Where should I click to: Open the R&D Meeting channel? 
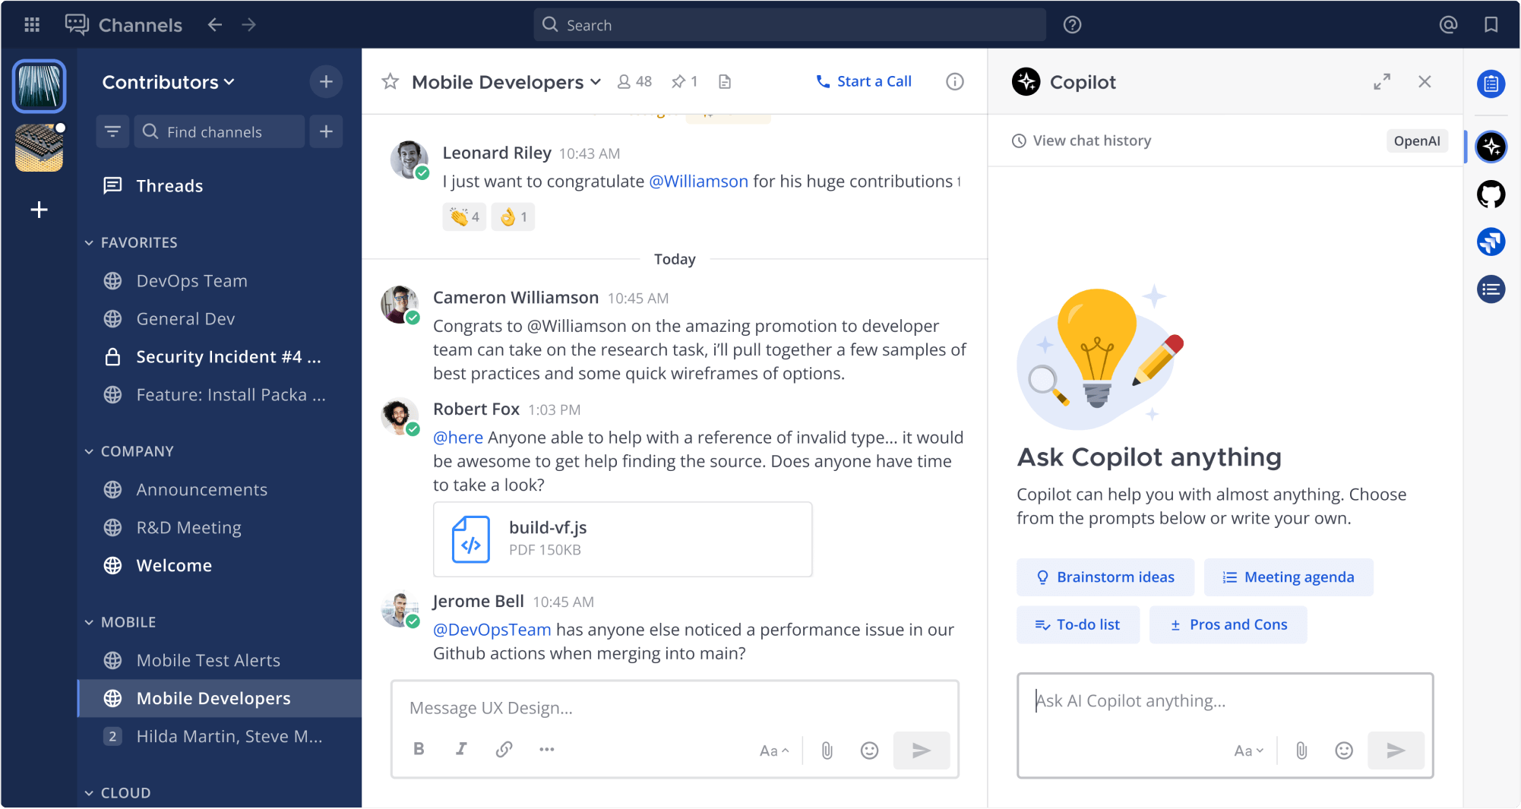tap(220, 528)
